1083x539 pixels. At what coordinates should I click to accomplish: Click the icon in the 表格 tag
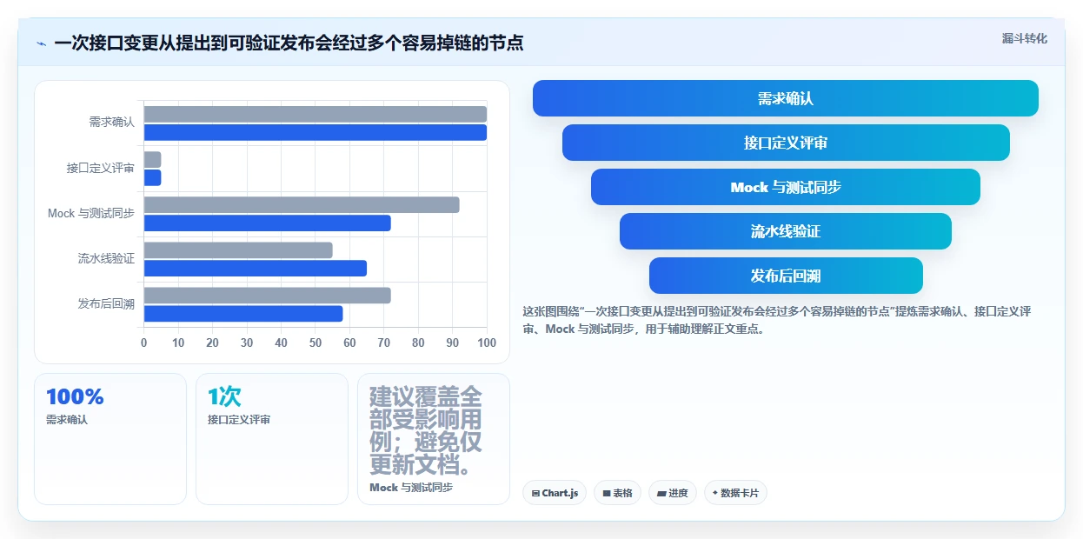[607, 493]
